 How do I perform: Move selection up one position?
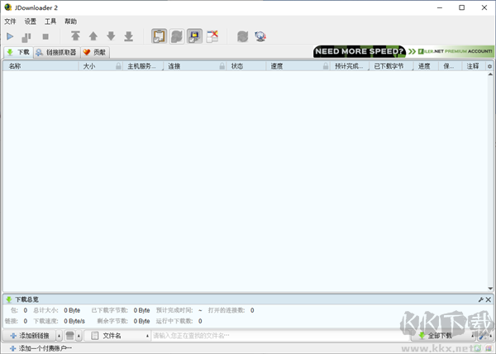pos(93,36)
